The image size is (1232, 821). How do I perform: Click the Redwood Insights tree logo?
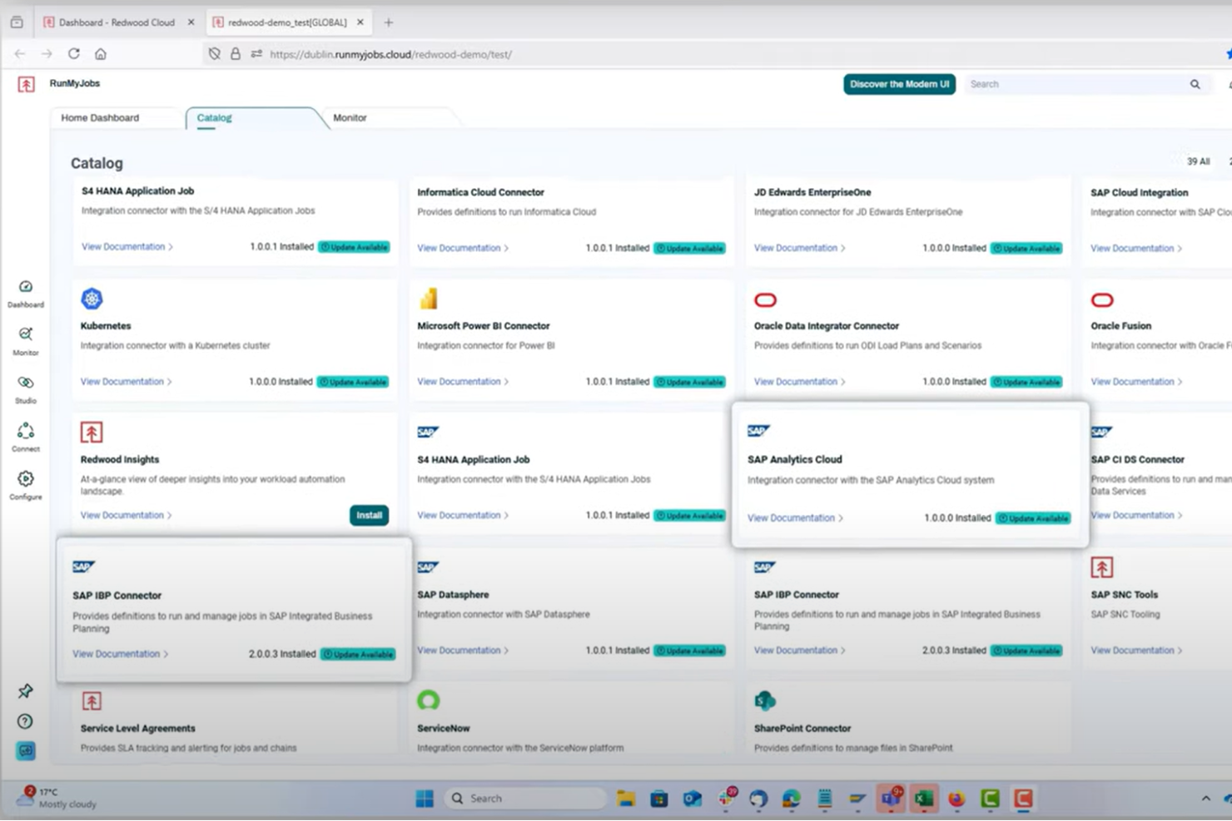[x=92, y=433]
